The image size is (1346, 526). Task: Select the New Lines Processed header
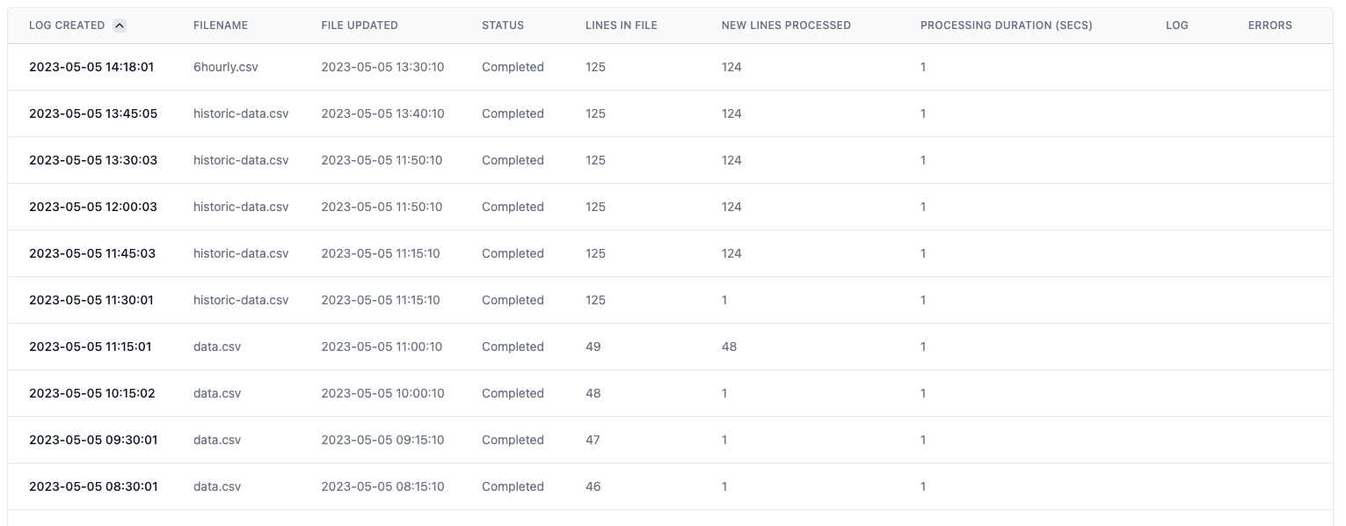coord(785,26)
